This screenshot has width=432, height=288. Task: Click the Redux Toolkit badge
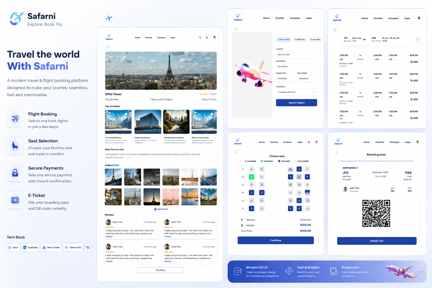point(51,247)
